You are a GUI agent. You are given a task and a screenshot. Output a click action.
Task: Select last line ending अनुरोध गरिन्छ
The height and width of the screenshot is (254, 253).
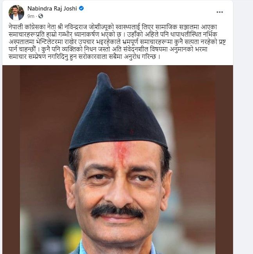click(84, 57)
